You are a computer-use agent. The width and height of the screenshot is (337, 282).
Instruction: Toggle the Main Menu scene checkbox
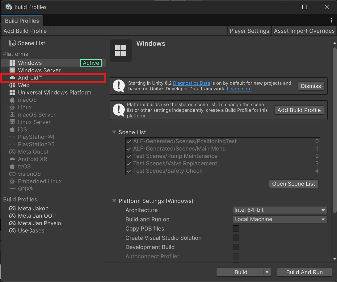(x=129, y=149)
